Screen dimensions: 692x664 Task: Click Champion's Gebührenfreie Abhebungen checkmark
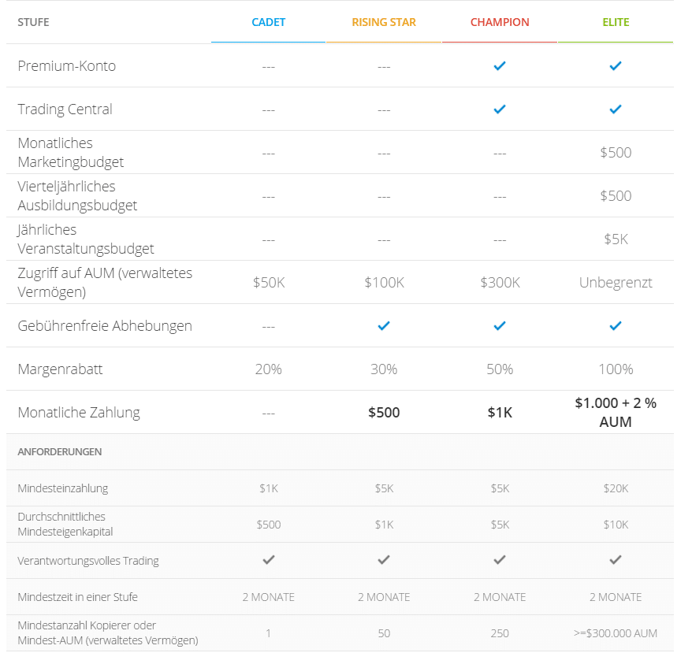[x=499, y=326]
